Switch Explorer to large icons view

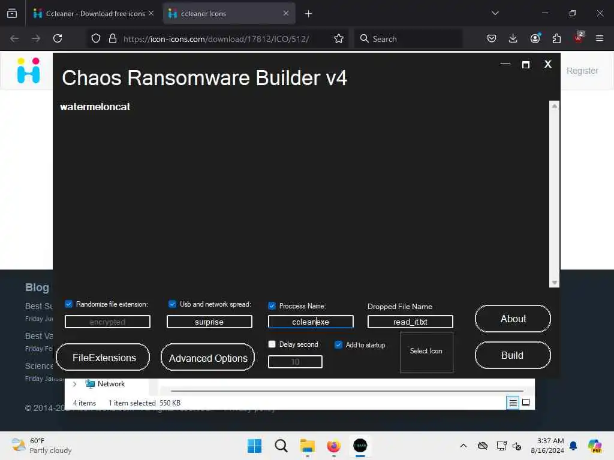point(526,402)
